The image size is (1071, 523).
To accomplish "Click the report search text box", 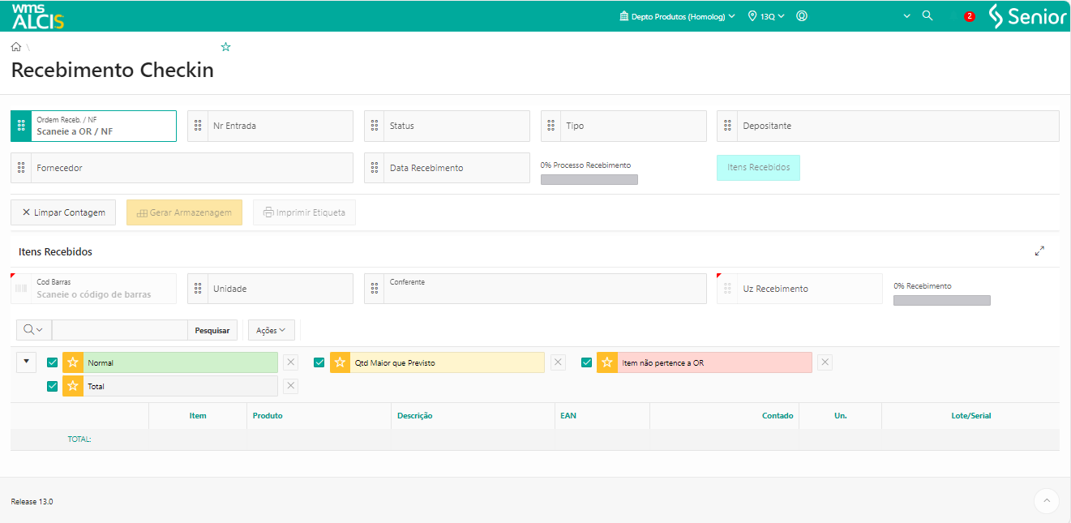I will click(x=120, y=330).
